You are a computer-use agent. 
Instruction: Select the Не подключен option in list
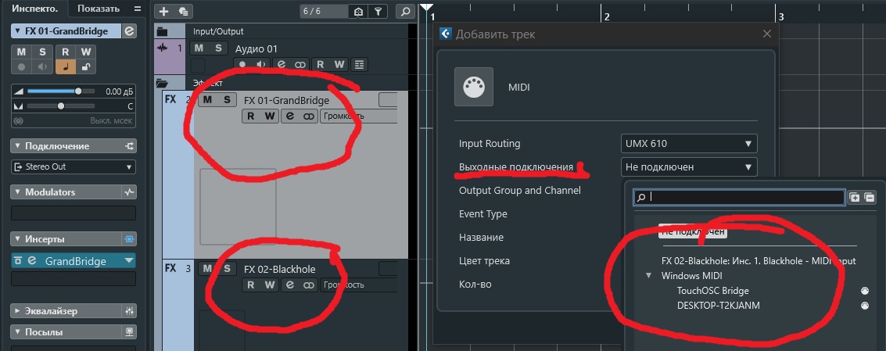pos(692,231)
